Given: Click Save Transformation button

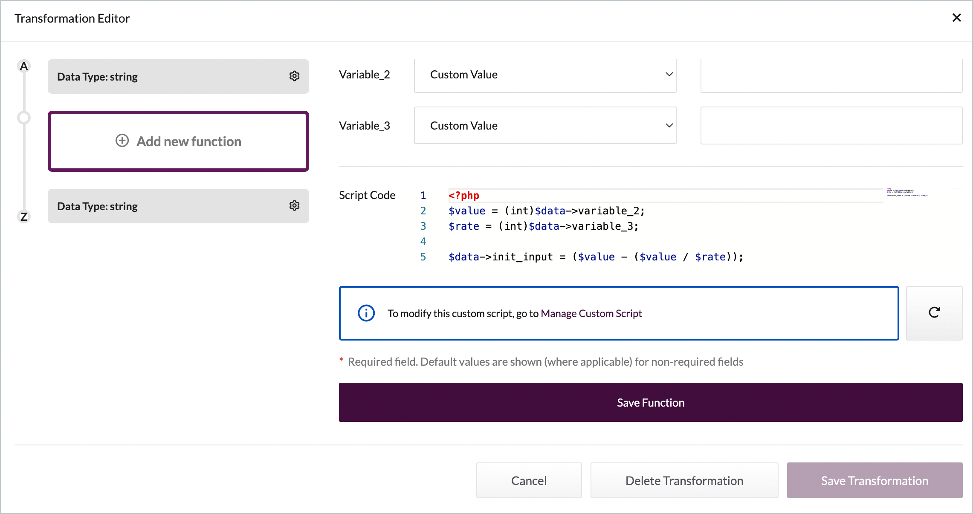Looking at the screenshot, I should 875,481.
